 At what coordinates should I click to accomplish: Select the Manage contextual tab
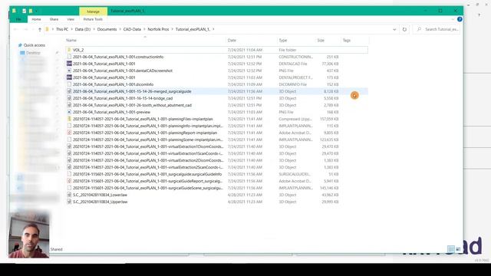[93, 11]
